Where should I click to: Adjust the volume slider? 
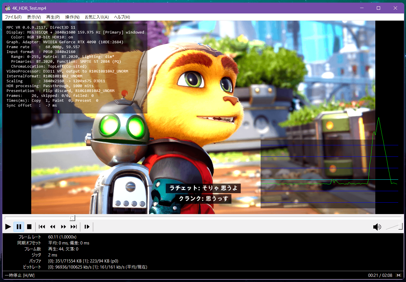[394, 227]
